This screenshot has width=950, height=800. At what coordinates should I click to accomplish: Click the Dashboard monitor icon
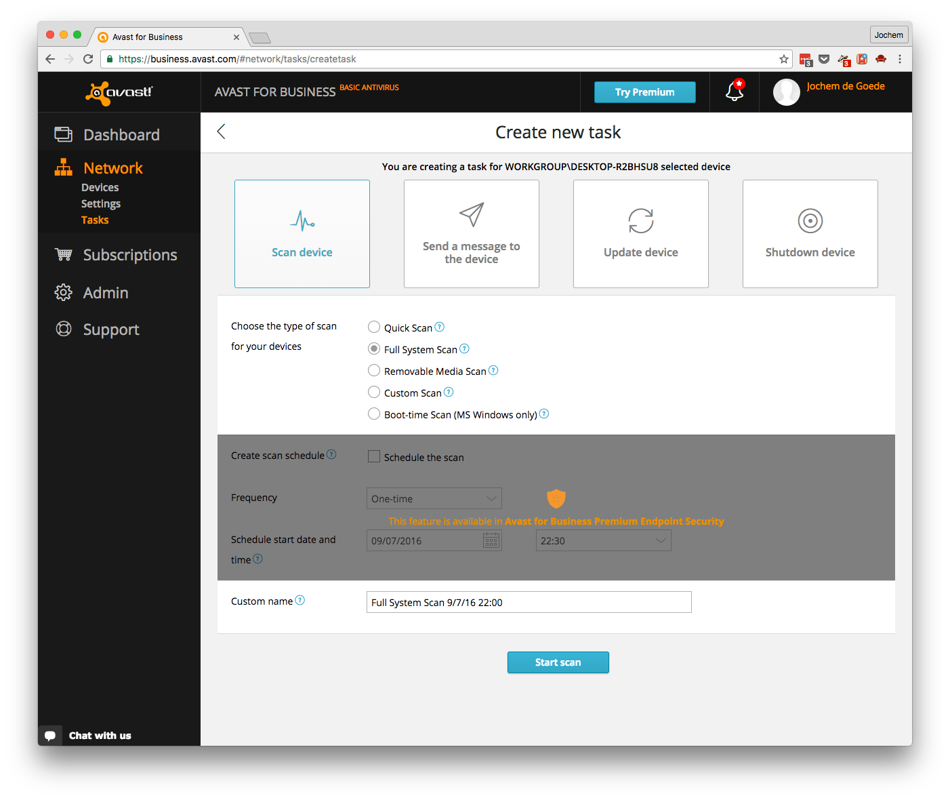point(64,134)
